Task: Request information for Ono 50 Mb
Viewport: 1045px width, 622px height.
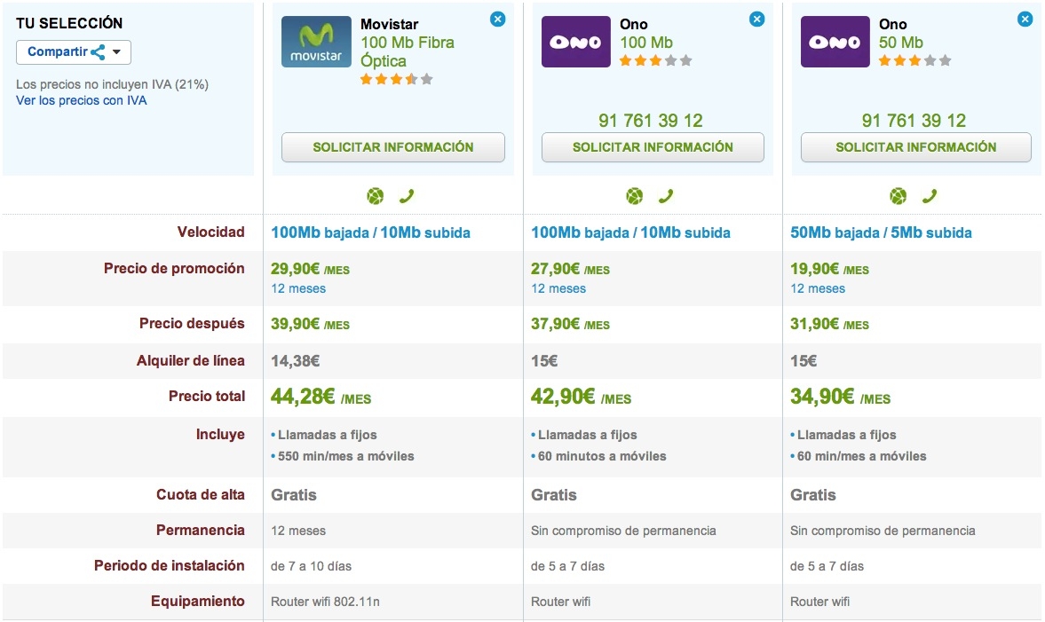Action: pos(915,147)
